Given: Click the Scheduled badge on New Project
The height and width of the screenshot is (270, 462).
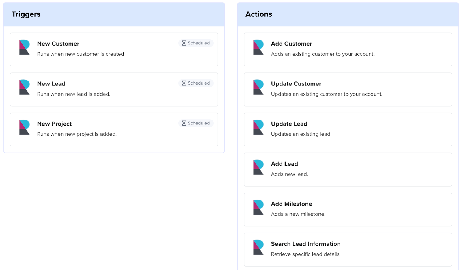Looking at the screenshot, I should [x=196, y=123].
